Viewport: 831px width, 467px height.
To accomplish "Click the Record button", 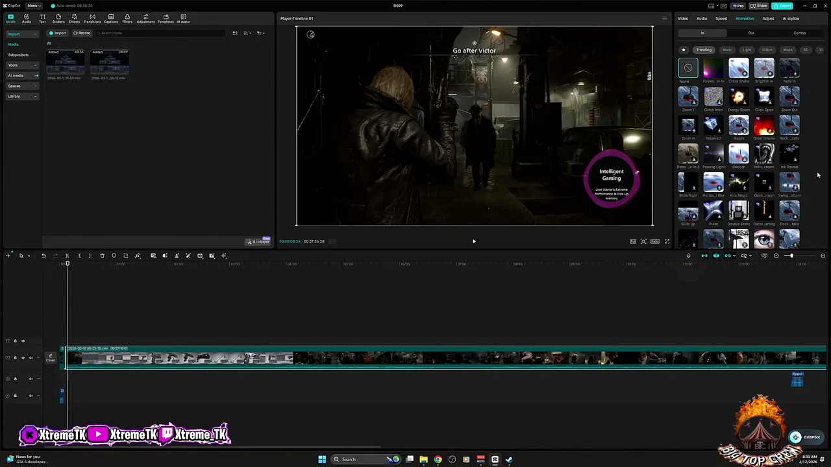I will (82, 33).
